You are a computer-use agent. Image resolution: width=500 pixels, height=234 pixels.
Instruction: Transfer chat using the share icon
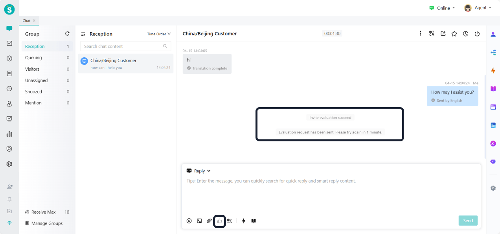443,34
